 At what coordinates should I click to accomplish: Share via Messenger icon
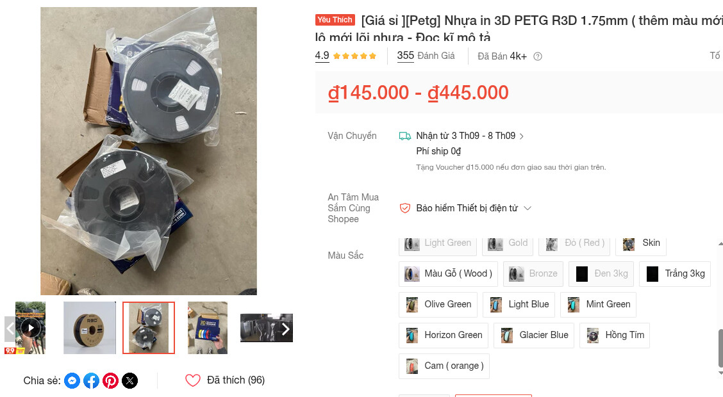72,381
